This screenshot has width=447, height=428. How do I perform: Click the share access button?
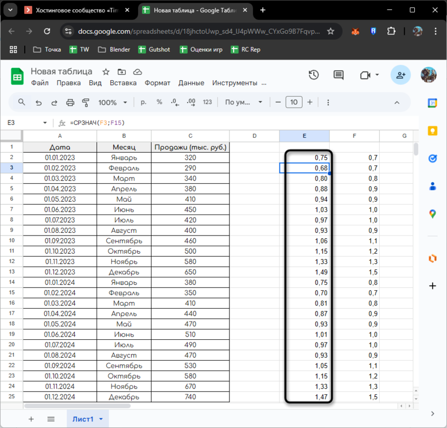(x=400, y=75)
